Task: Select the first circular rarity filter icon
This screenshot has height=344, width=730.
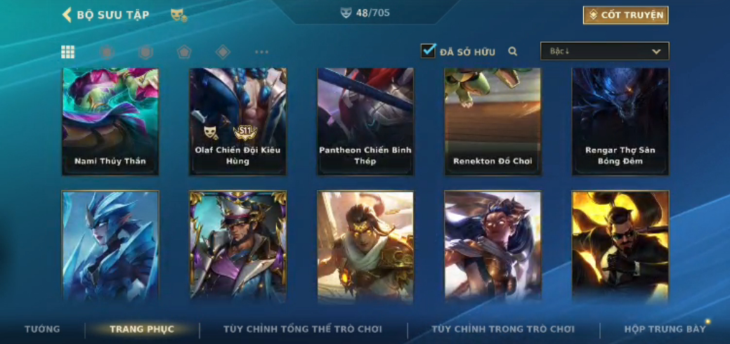Action: (x=107, y=52)
